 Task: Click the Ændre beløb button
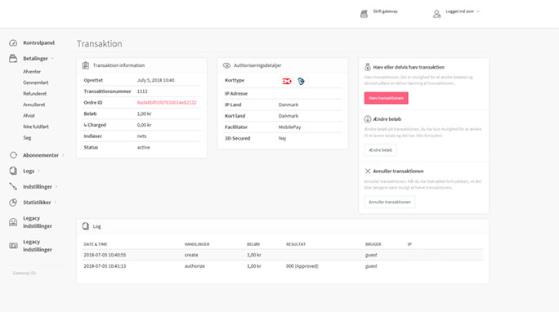pos(380,150)
